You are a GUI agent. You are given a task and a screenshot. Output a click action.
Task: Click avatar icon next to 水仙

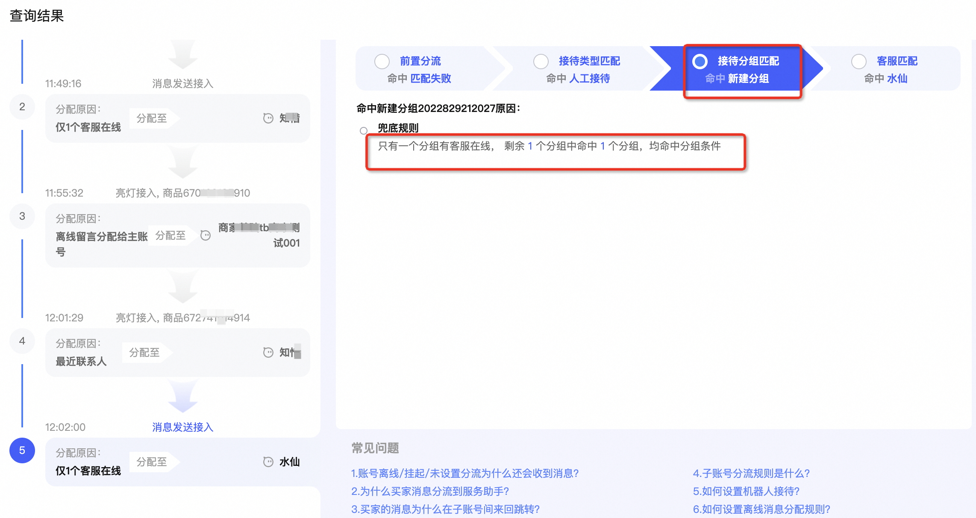[268, 462]
